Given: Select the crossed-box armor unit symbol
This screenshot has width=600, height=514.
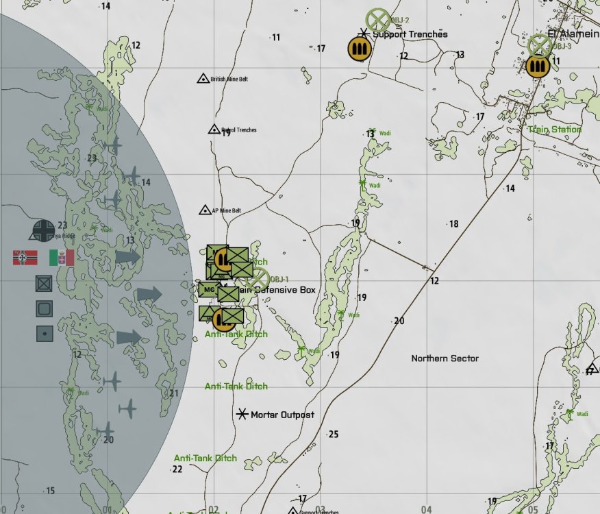Looking at the screenshot, I should click(44, 283).
